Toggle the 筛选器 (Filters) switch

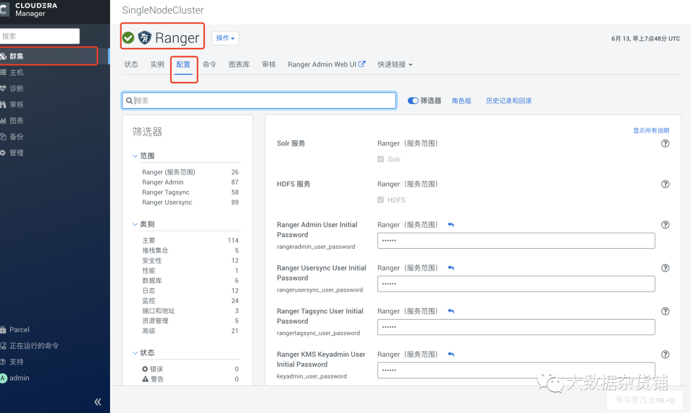point(413,101)
